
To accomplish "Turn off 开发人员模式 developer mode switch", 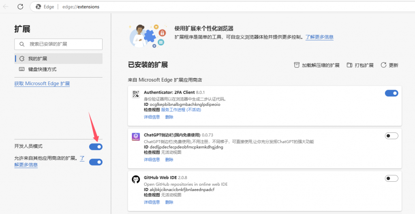I will tap(96, 147).
